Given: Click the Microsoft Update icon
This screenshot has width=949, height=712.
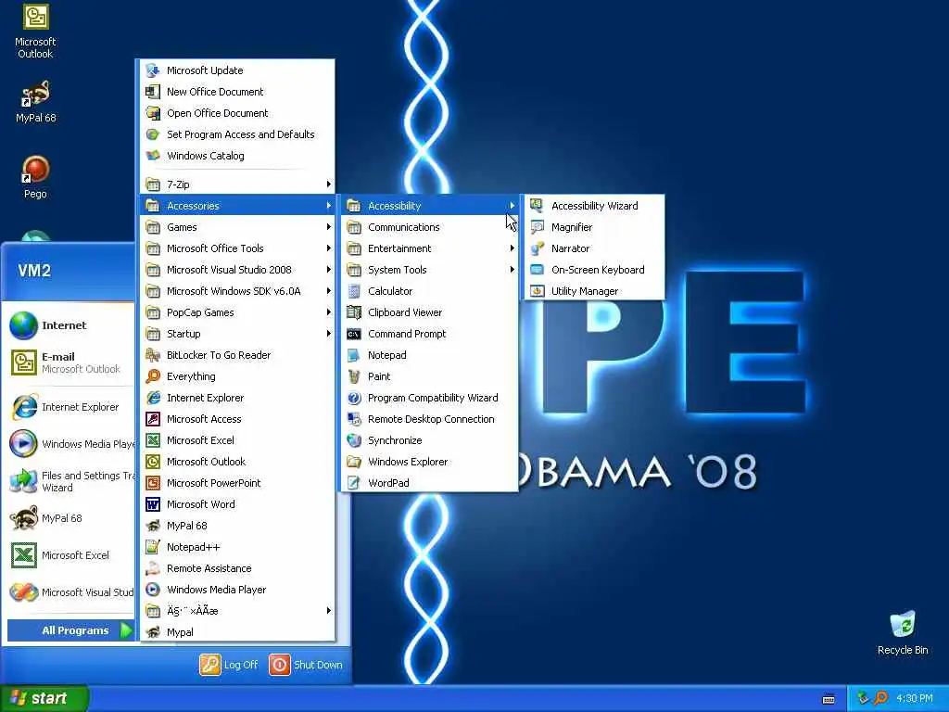Looking at the screenshot, I should 153,70.
